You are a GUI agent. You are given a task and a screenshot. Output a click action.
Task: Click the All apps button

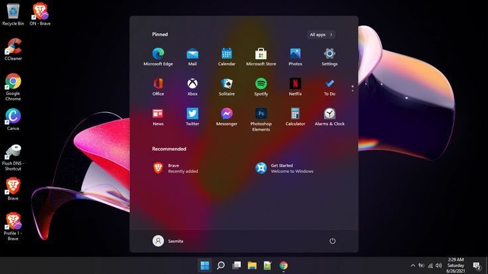click(x=321, y=34)
